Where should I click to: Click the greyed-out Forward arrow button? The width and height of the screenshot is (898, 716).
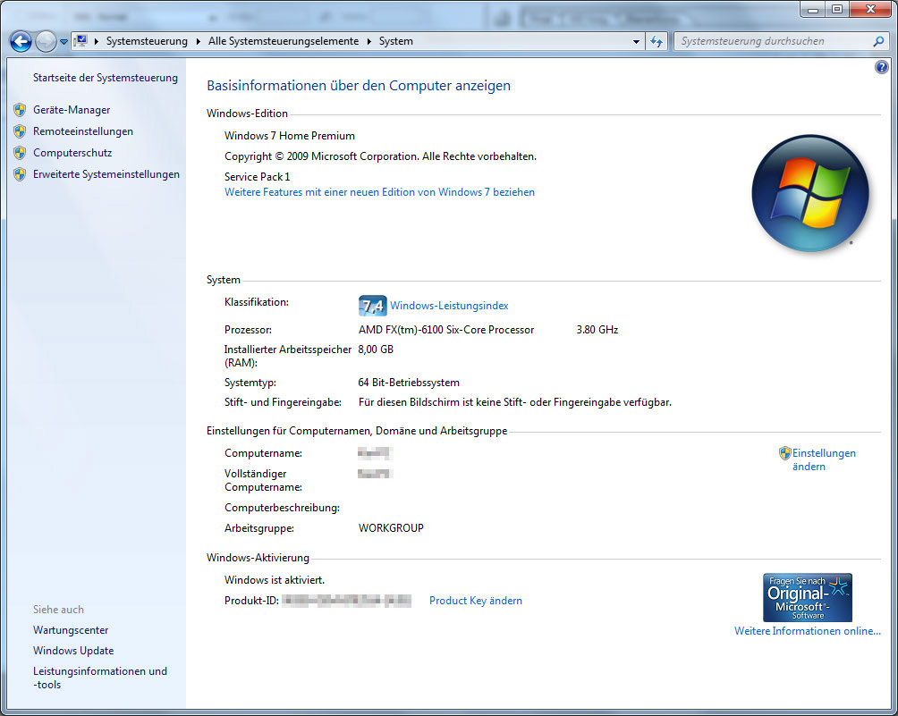click(46, 41)
